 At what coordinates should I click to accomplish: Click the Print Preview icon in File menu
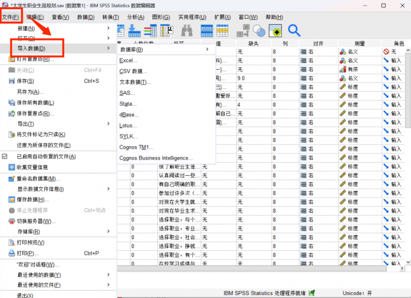coord(11,242)
